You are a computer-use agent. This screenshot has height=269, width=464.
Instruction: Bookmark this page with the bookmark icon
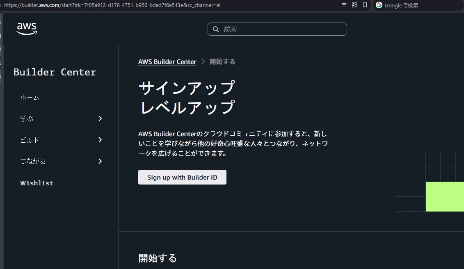365,5
